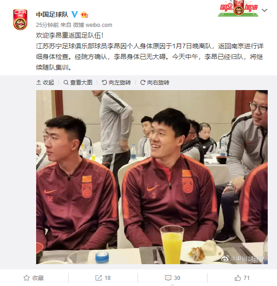The image size is (277, 286).
Task: Open the 25分钟前 post timestamp
Action: click(47, 25)
